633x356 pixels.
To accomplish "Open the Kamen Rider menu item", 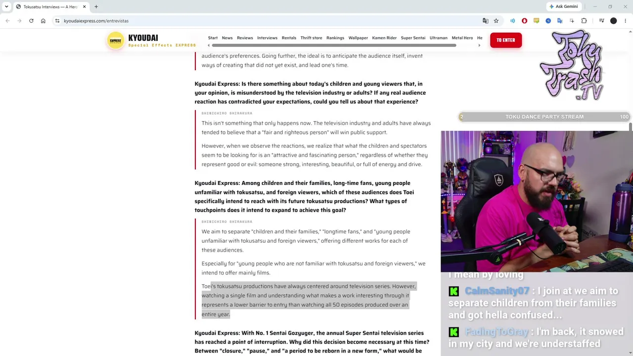I will (x=384, y=38).
